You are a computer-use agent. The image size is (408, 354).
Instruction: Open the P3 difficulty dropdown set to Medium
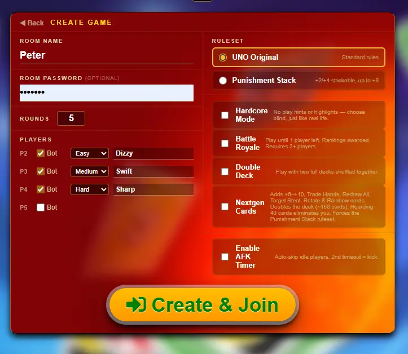(90, 171)
